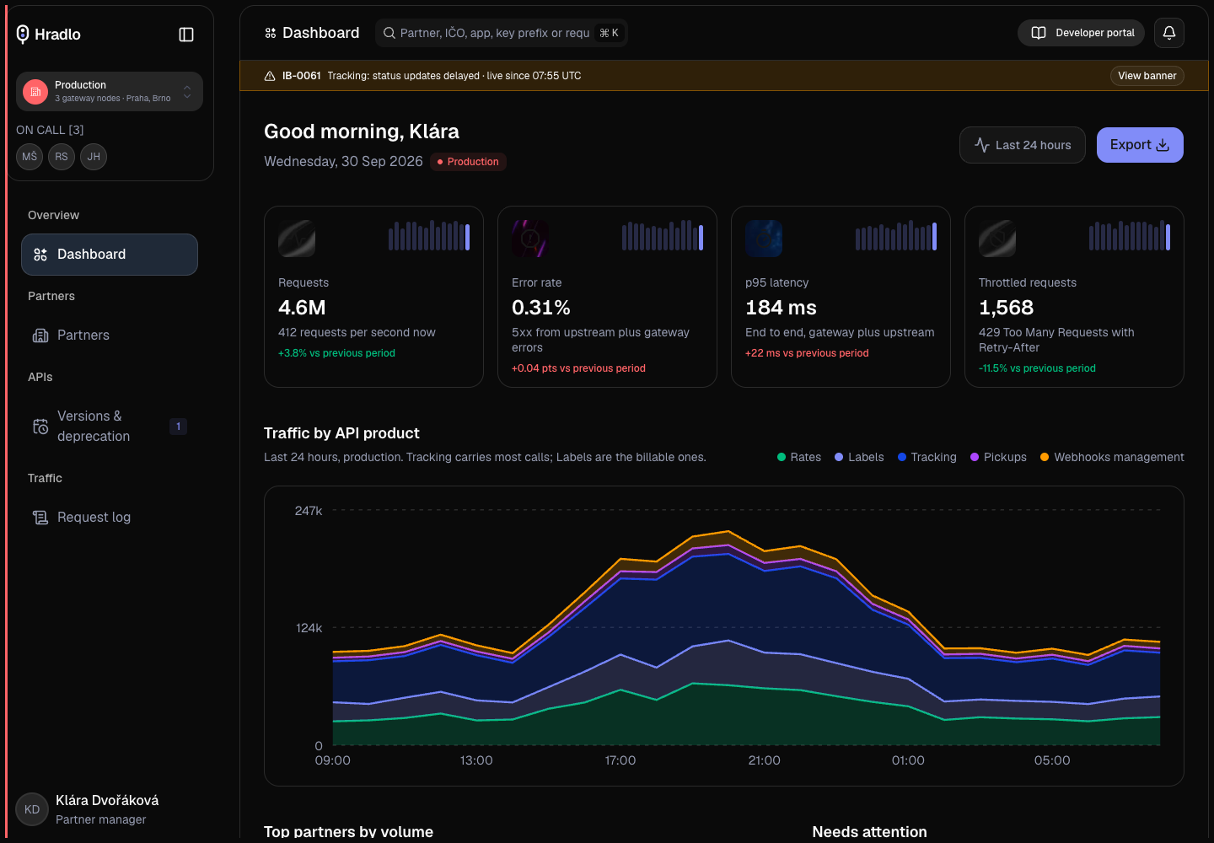
Task: Open the Dashboard nav item
Action: 110,255
